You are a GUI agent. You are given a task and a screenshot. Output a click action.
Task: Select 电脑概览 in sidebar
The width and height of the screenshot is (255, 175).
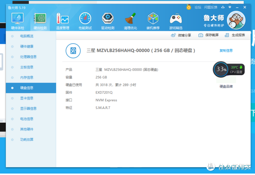coord(31,36)
